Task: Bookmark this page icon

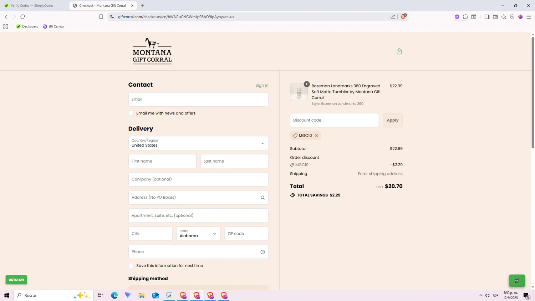Action: click(x=101, y=17)
